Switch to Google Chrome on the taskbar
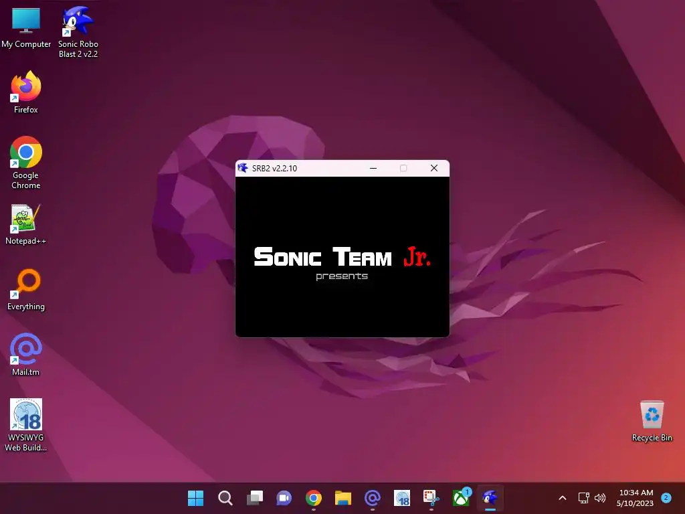685x514 pixels. 313,498
